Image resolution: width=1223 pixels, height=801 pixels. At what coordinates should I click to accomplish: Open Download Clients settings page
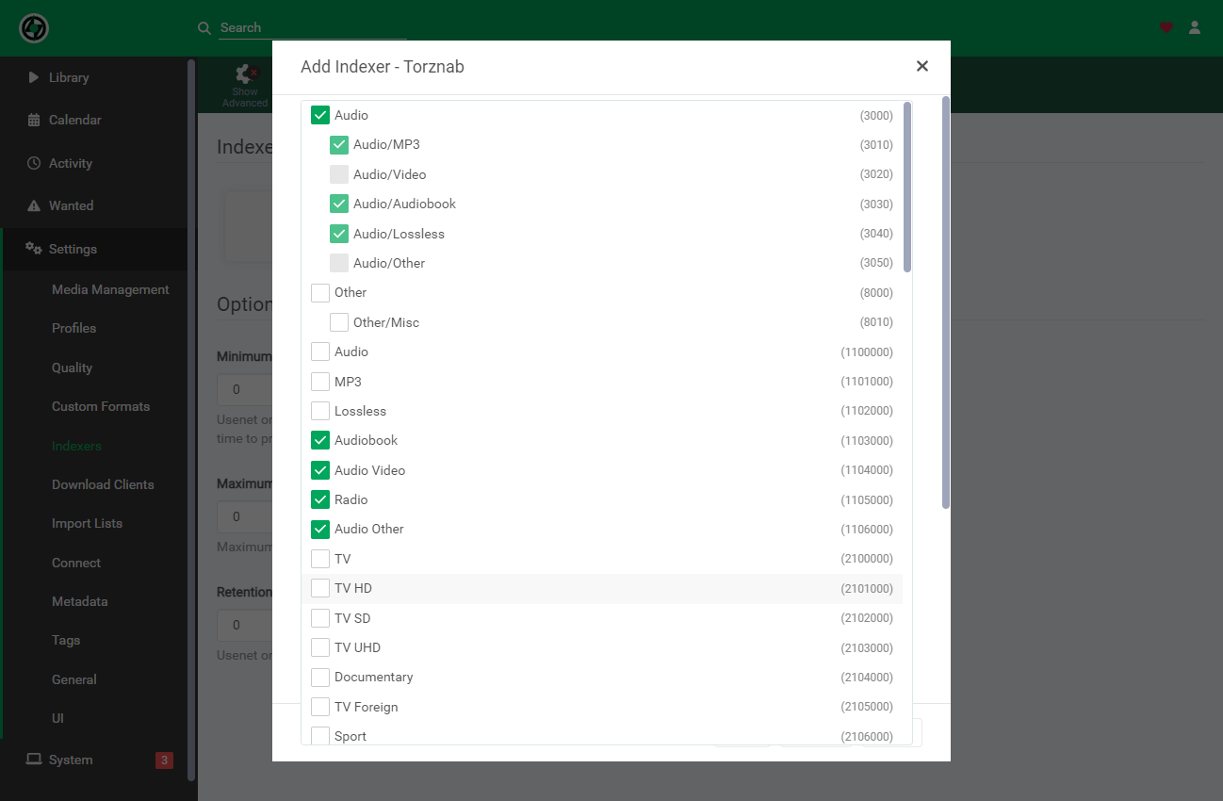tap(103, 484)
